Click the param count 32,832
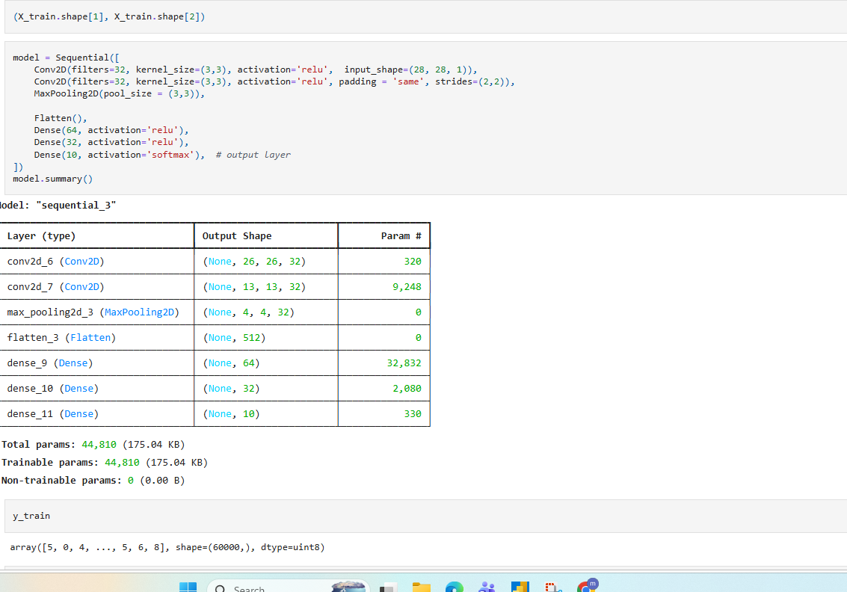The height and width of the screenshot is (592, 847). coord(404,363)
